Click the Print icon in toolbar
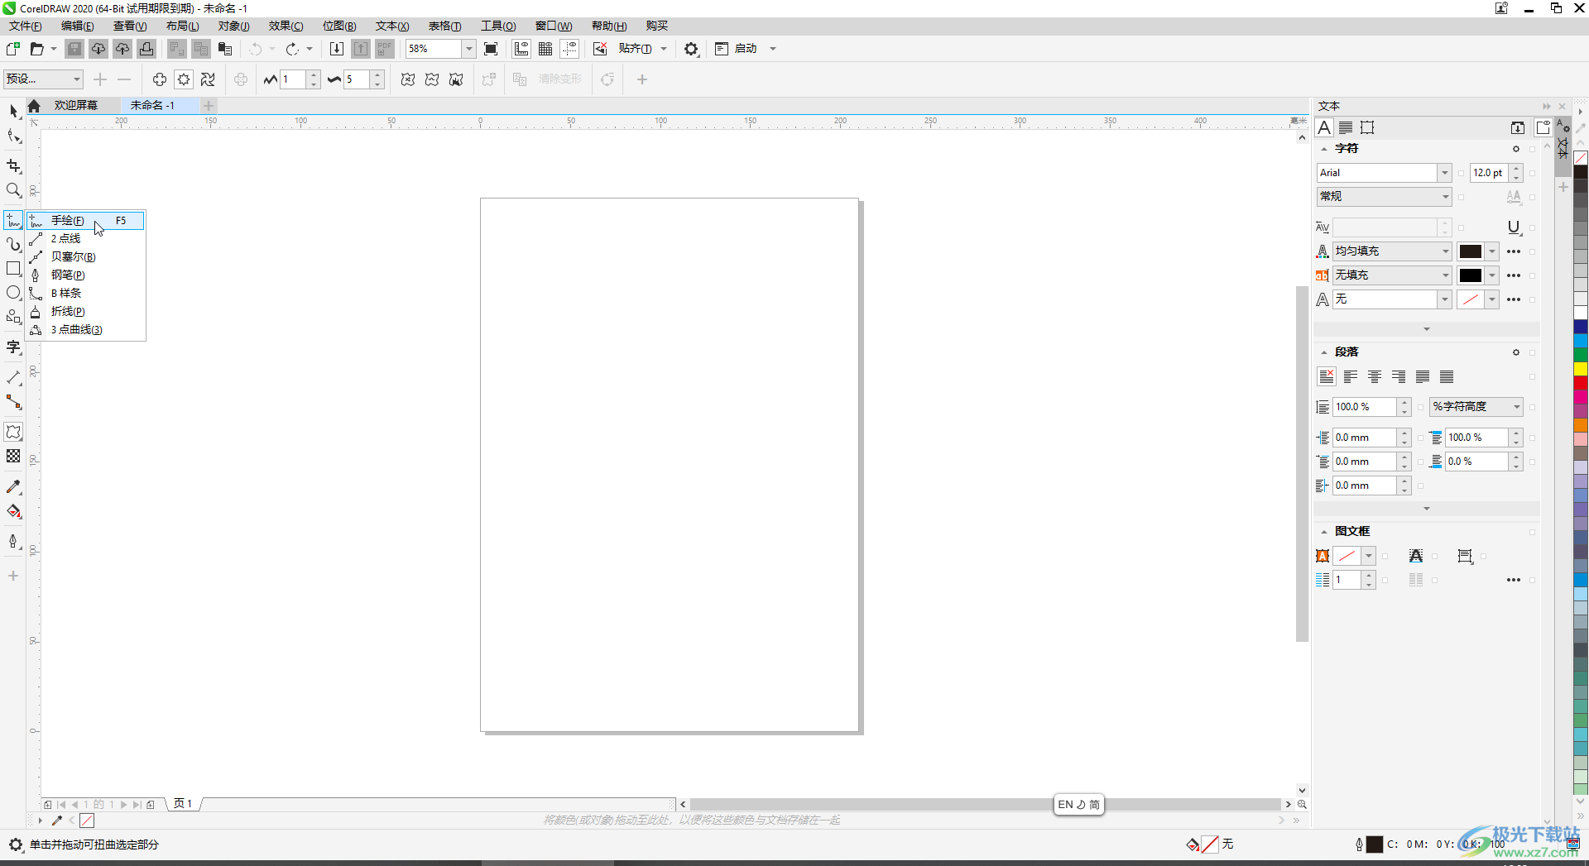The width and height of the screenshot is (1589, 866). [x=146, y=49]
